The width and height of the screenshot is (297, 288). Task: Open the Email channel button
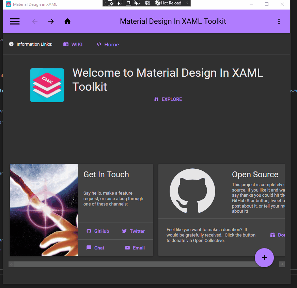[x=135, y=248]
